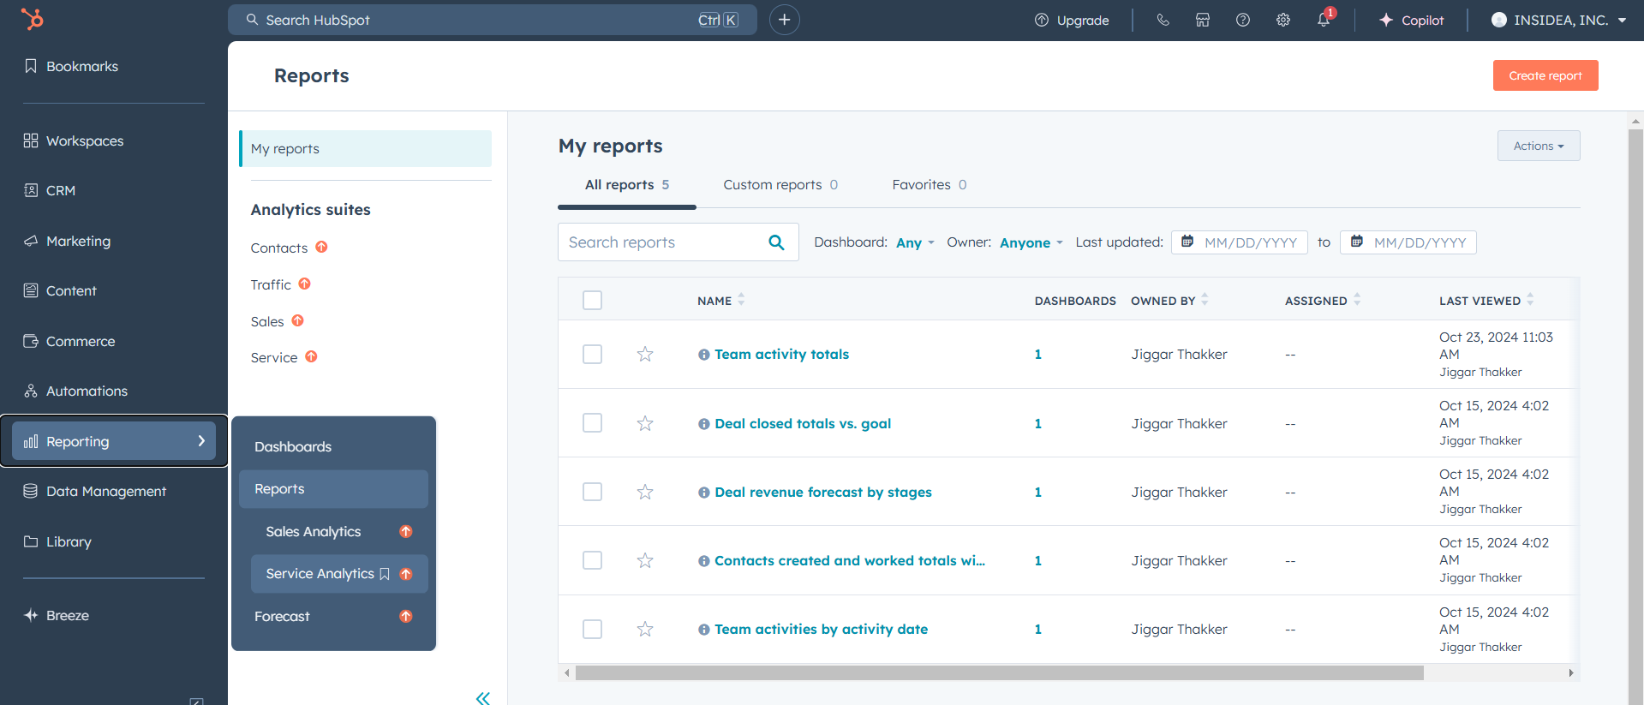Select Reports in the Reporting flyout

tap(333, 488)
